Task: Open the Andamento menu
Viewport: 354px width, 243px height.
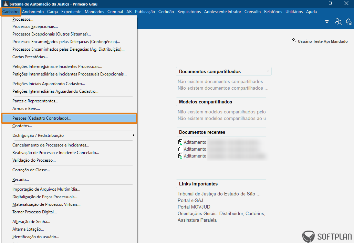Action: coord(33,11)
